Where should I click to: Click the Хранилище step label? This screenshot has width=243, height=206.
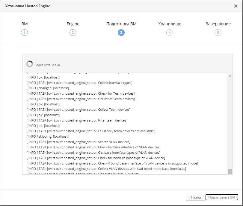pyautogui.click(x=170, y=24)
